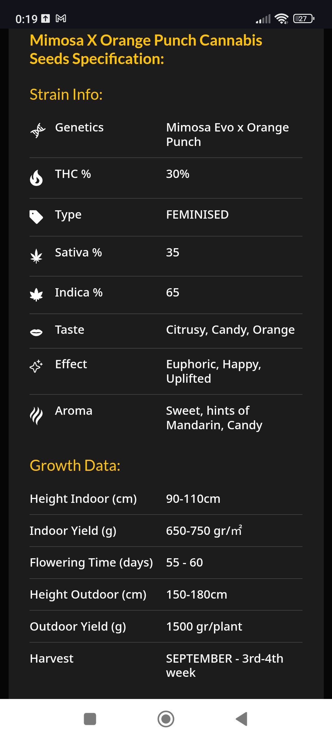Tap the sparkle icon beside Effect
Screen dimensions: 332x739
36,366
